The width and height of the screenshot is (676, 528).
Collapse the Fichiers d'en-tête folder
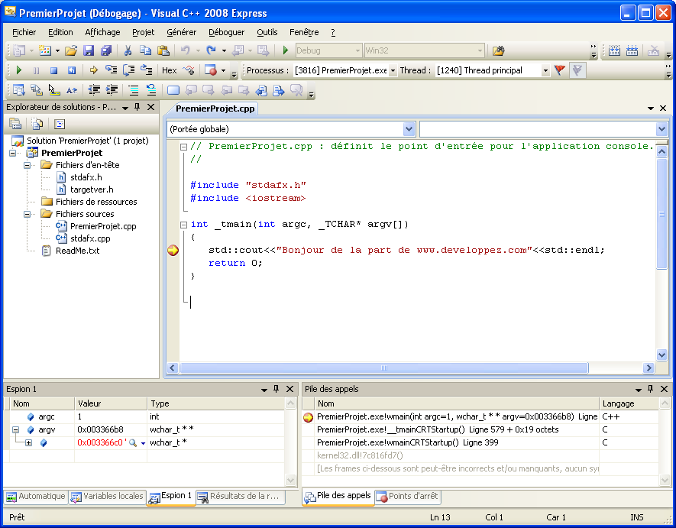[x=27, y=165]
